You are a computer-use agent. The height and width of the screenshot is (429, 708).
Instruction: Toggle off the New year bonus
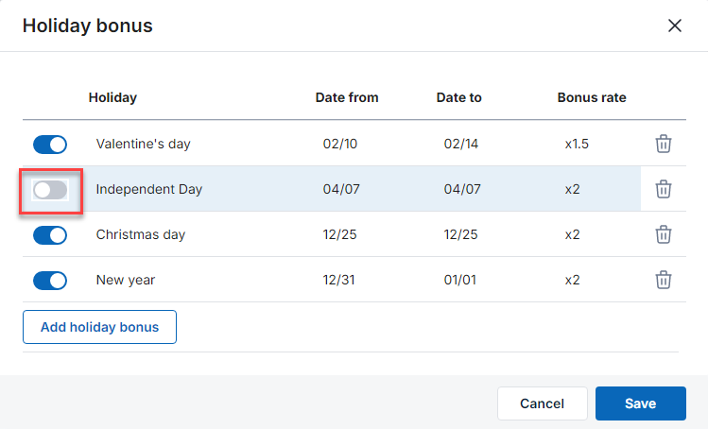pos(50,281)
